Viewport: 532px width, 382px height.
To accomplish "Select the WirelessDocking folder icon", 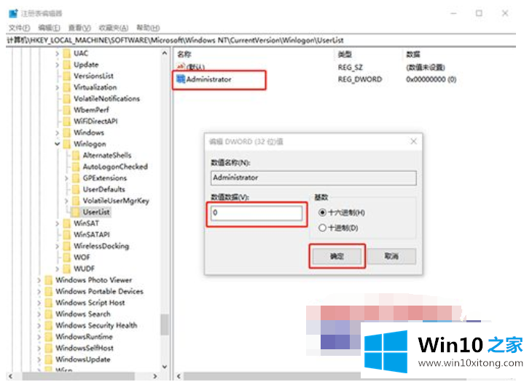I will click(x=67, y=246).
